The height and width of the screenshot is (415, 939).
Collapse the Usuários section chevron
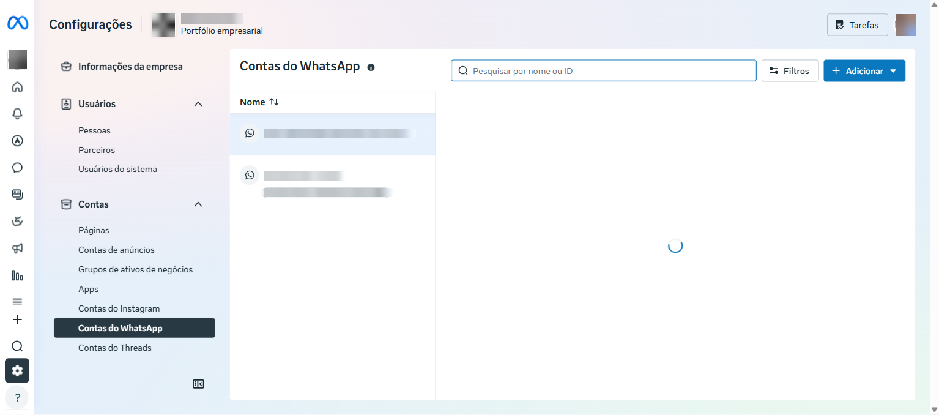coord(198,104)
